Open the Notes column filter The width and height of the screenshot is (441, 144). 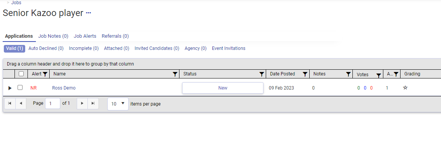pos(348,74)
